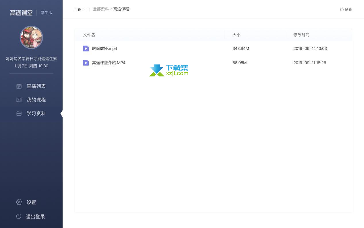The image size is (364, 228).
Task: Open 设置 from the sidebar
Action: point(31,202)
